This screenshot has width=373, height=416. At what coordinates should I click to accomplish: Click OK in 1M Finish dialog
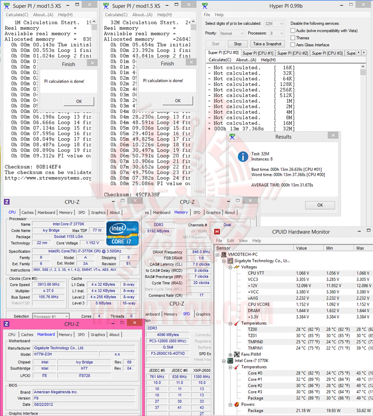point(79,102)
